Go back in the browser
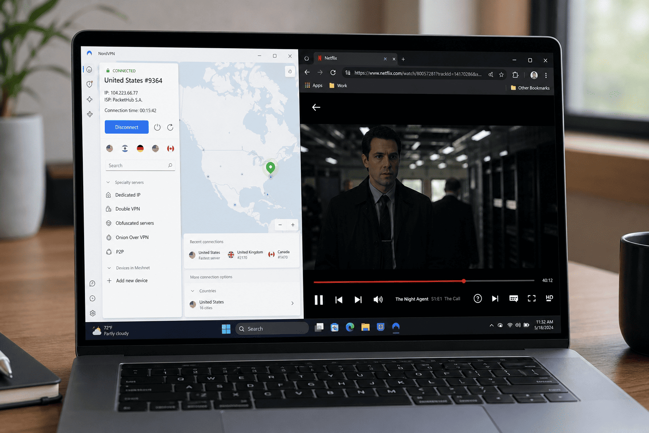The image size is (649, 433). click(307, 72)
